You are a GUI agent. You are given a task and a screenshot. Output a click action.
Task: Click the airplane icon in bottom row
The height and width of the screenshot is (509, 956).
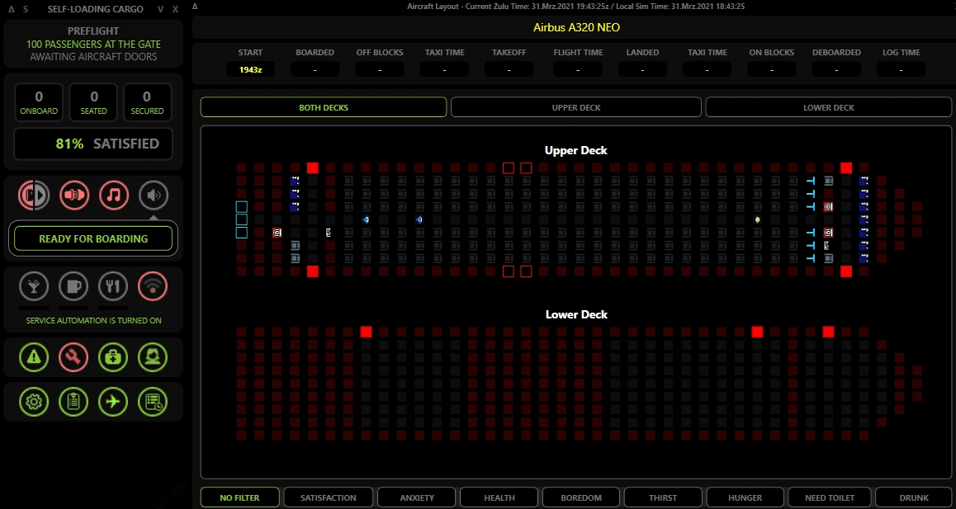click(x=113, y=402)
